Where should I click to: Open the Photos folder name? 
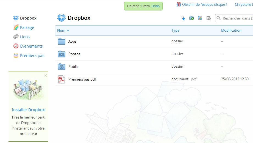pyautogui.click(x=74, y=54)
